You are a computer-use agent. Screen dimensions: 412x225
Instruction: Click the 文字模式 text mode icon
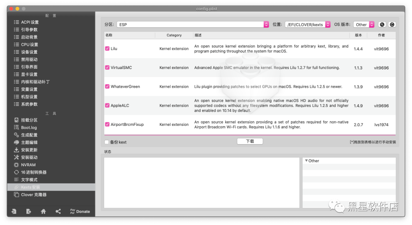[16, 180]
